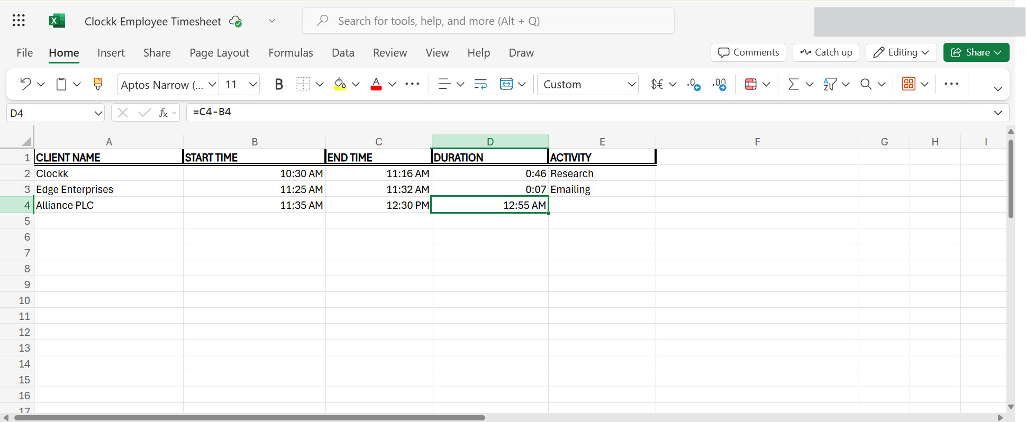Click the text alignment icon

[444, 84]
